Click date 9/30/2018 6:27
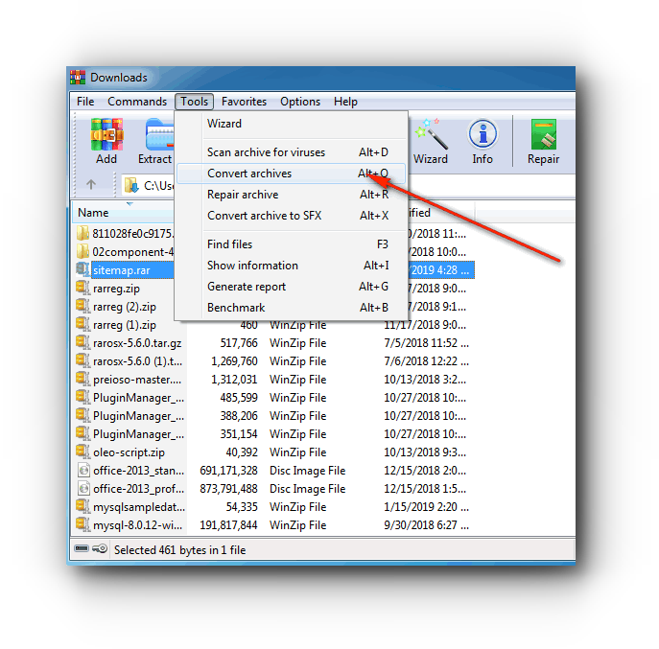Screen dimensions: 659x649 [426, 525]
